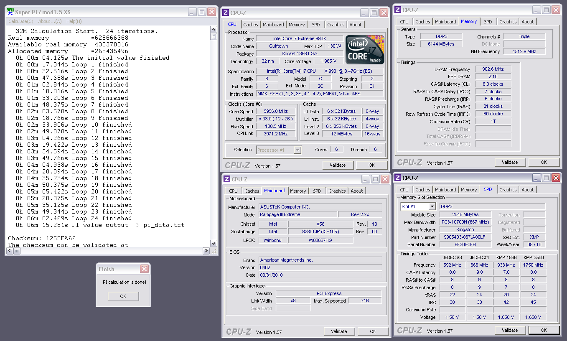Click the right arrow of Super PI's horizontal scrollbar

click(206, 251)
